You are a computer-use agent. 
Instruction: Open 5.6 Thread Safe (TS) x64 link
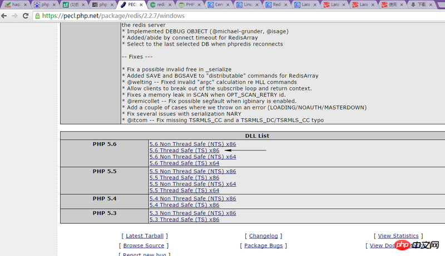click(185, 163)
